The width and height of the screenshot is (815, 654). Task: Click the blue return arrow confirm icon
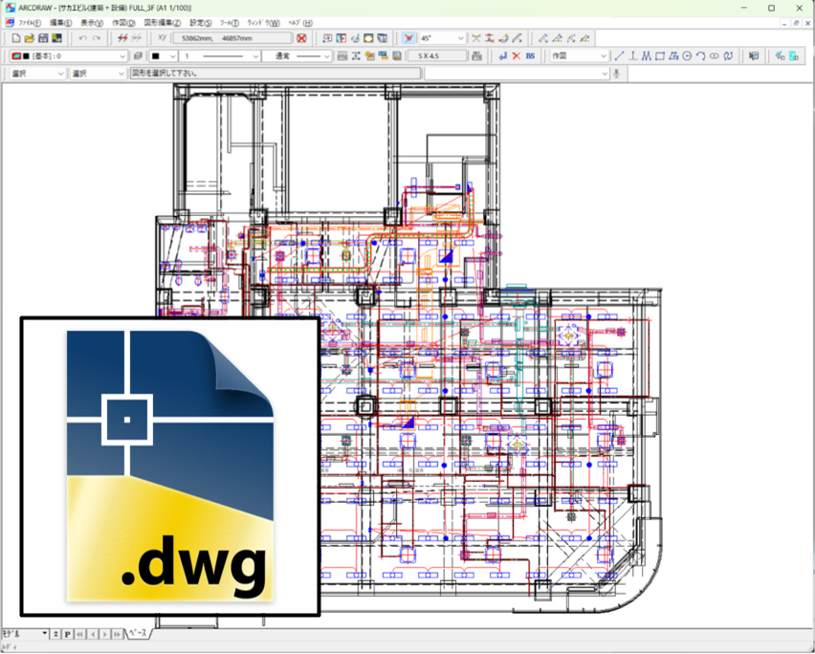tap(502, 56)
